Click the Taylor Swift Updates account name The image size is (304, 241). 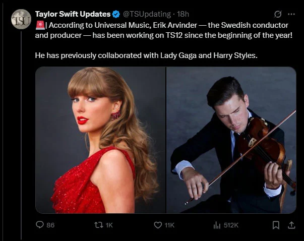point(73,14)
